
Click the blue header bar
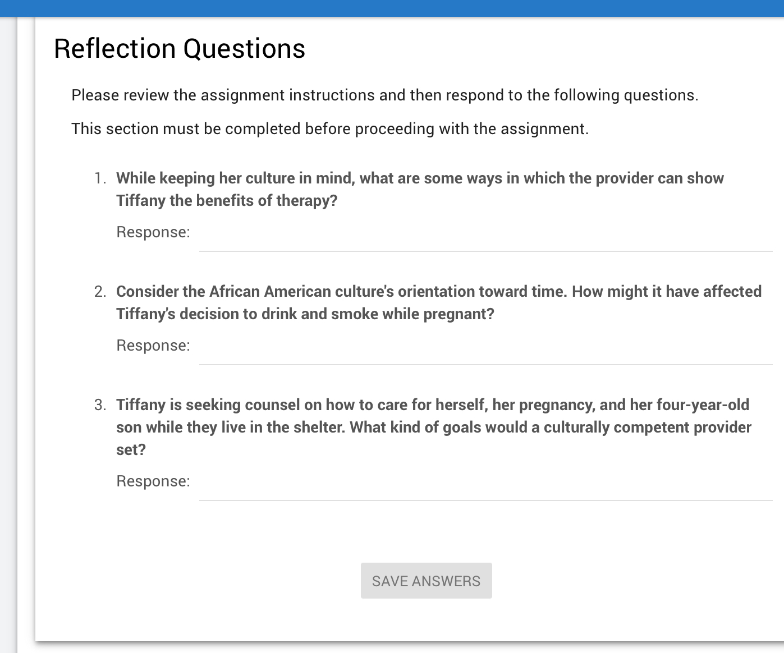(392, 7)
